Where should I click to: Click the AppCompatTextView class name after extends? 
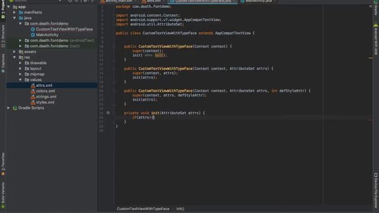[233, 33]
